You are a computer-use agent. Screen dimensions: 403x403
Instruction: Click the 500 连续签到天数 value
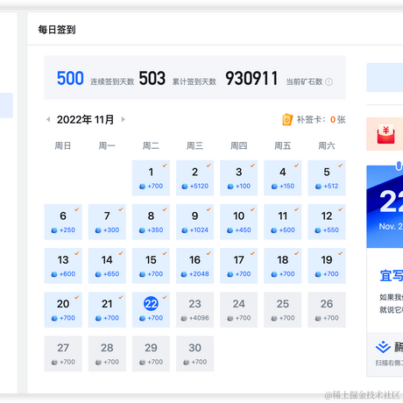click(x=70, y=78)
